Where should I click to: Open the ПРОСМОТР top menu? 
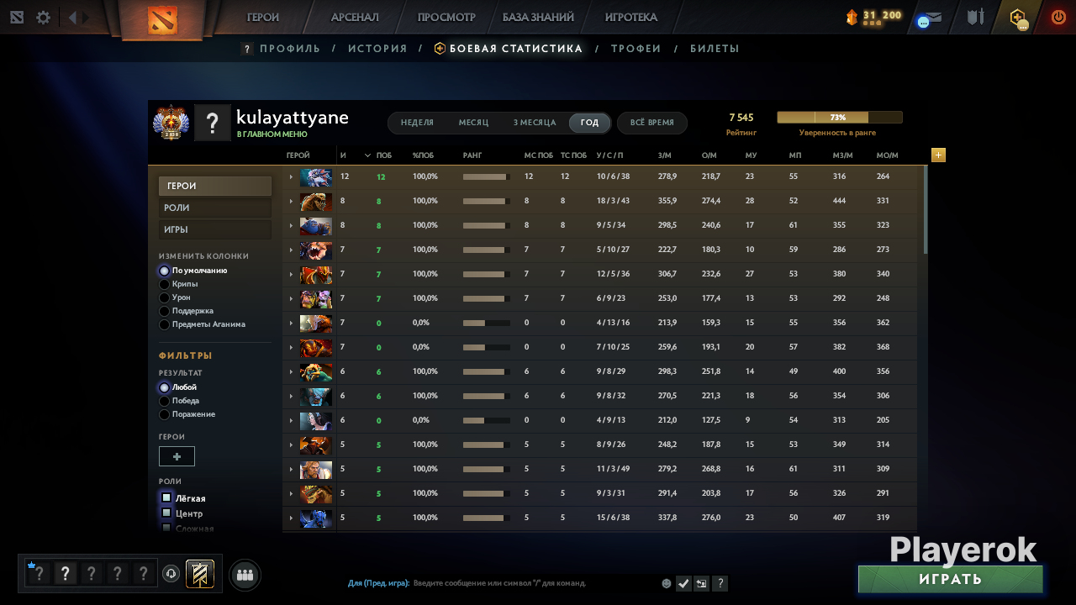pyautogui.click(x=446, y=18)
